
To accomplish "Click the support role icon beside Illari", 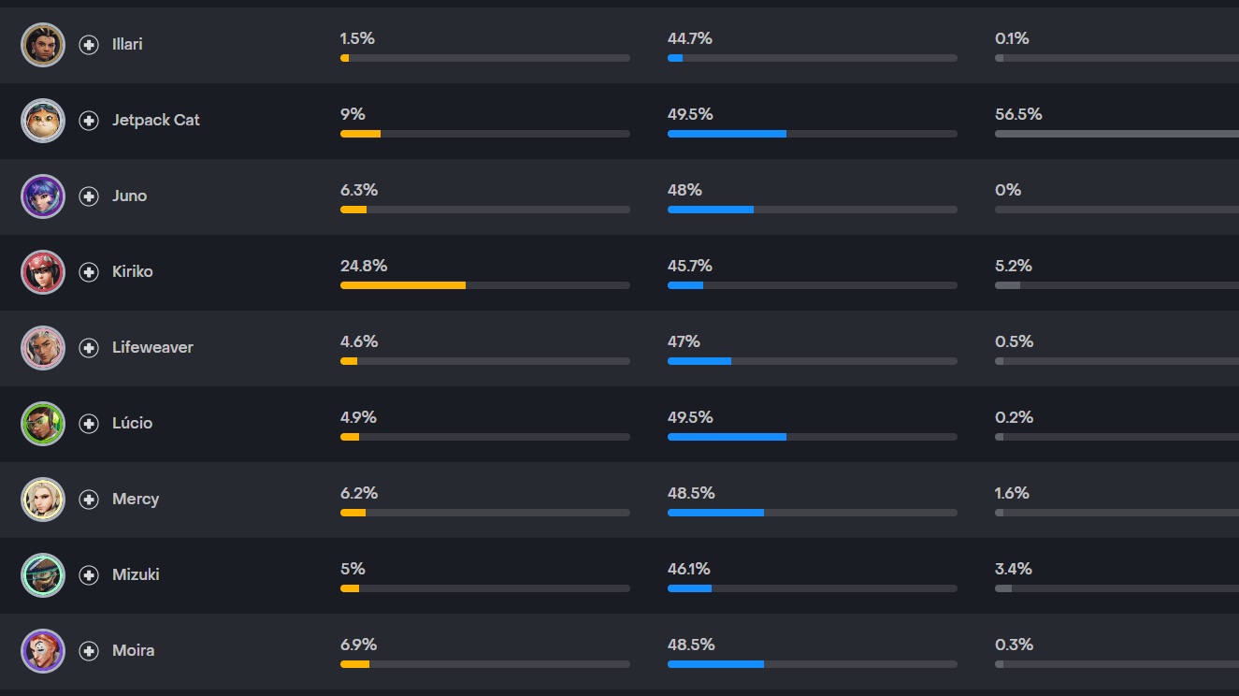I will click(x=89, y=45).
